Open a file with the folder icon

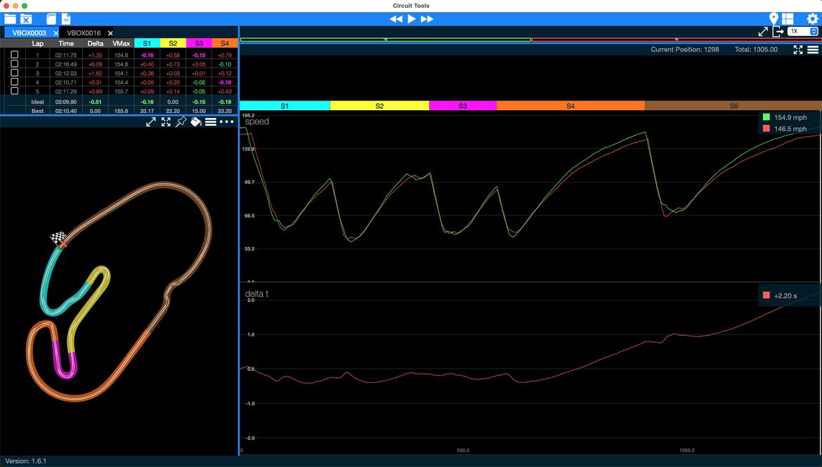(9, 19)
